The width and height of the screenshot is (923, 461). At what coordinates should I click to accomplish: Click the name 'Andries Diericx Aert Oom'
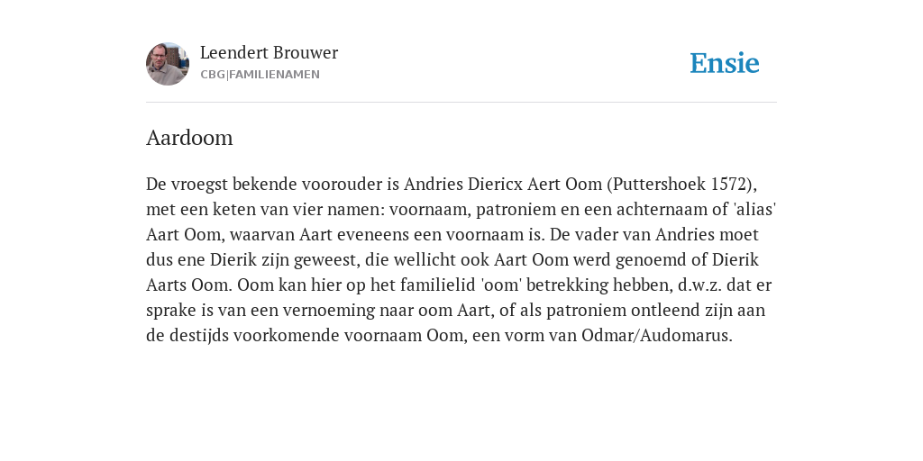tap(502, 184)
